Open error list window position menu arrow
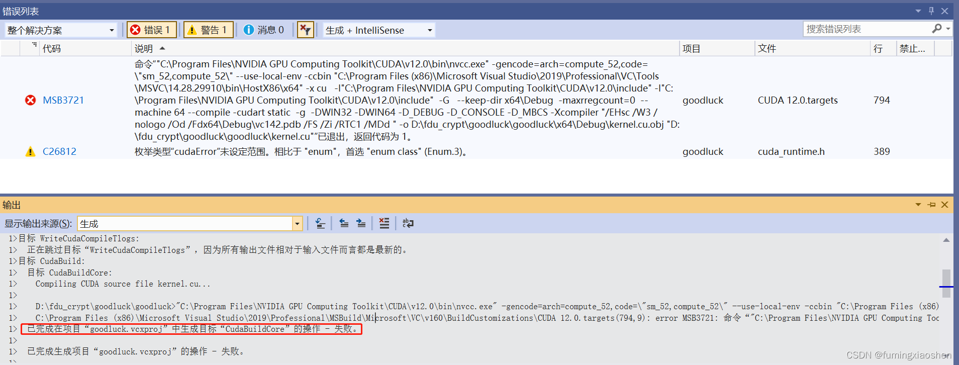 point(918,11)
